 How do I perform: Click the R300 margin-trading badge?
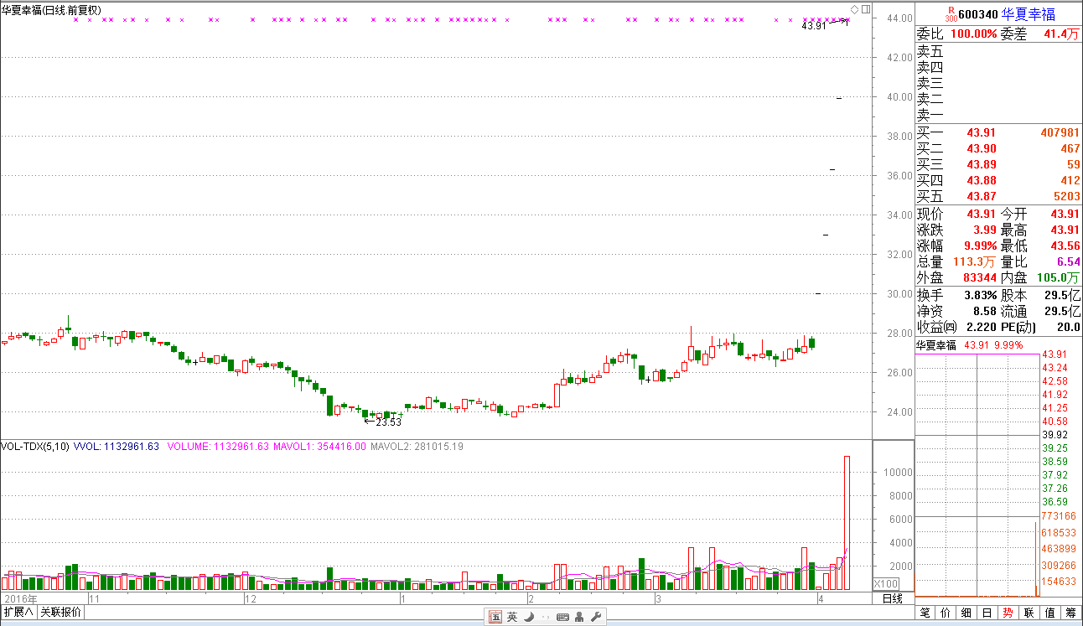coord(950,13)
